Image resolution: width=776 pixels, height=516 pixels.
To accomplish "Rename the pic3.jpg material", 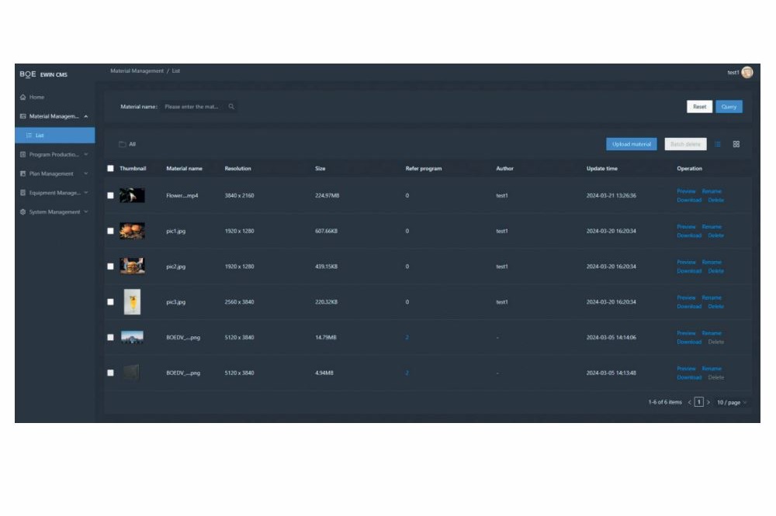I will (712, 298).
